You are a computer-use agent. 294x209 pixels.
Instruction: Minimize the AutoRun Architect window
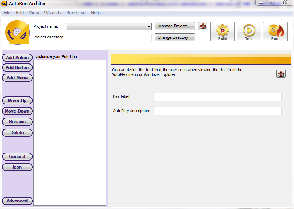pyautogui.click(x=261, y=3)
